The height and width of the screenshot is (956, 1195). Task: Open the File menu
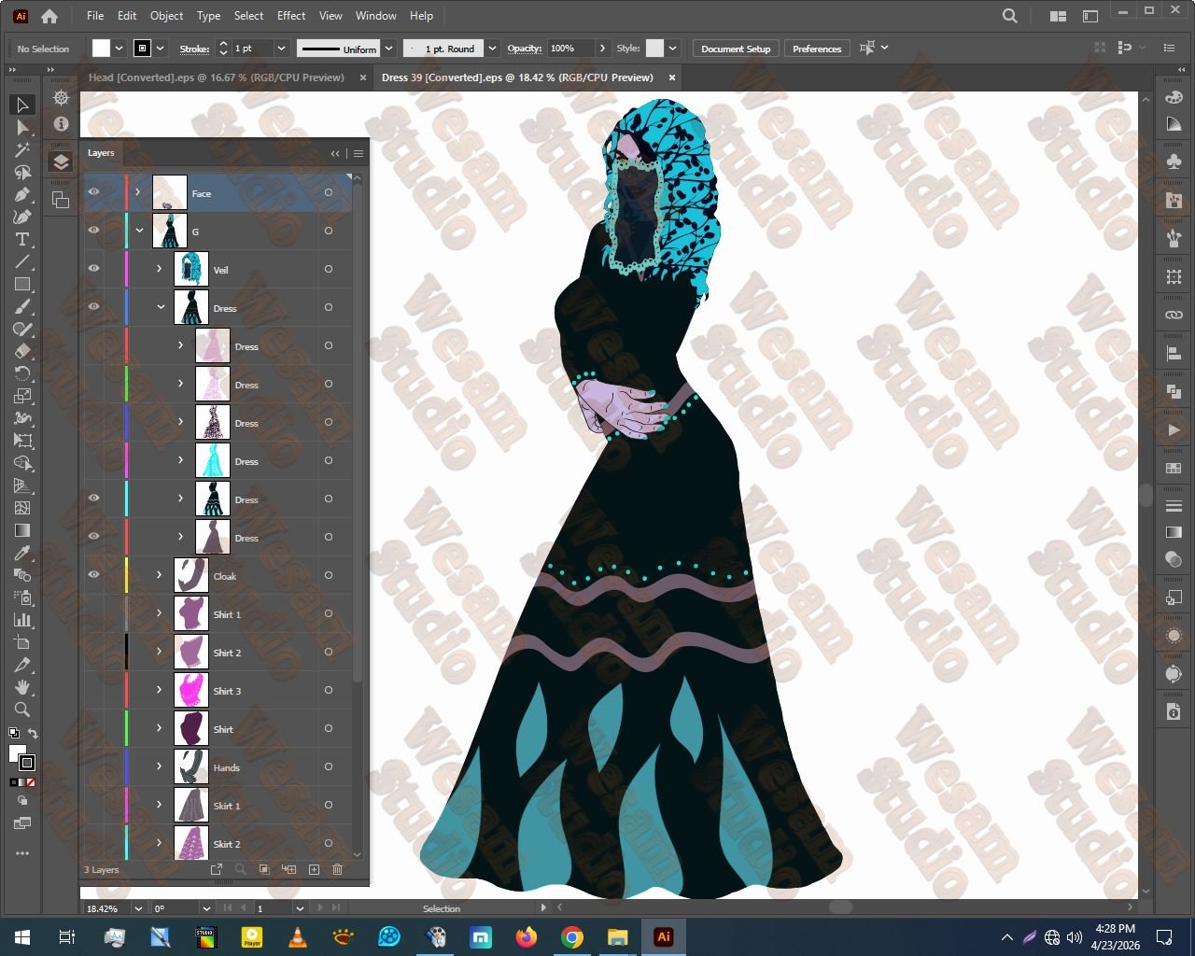(95, 16)
